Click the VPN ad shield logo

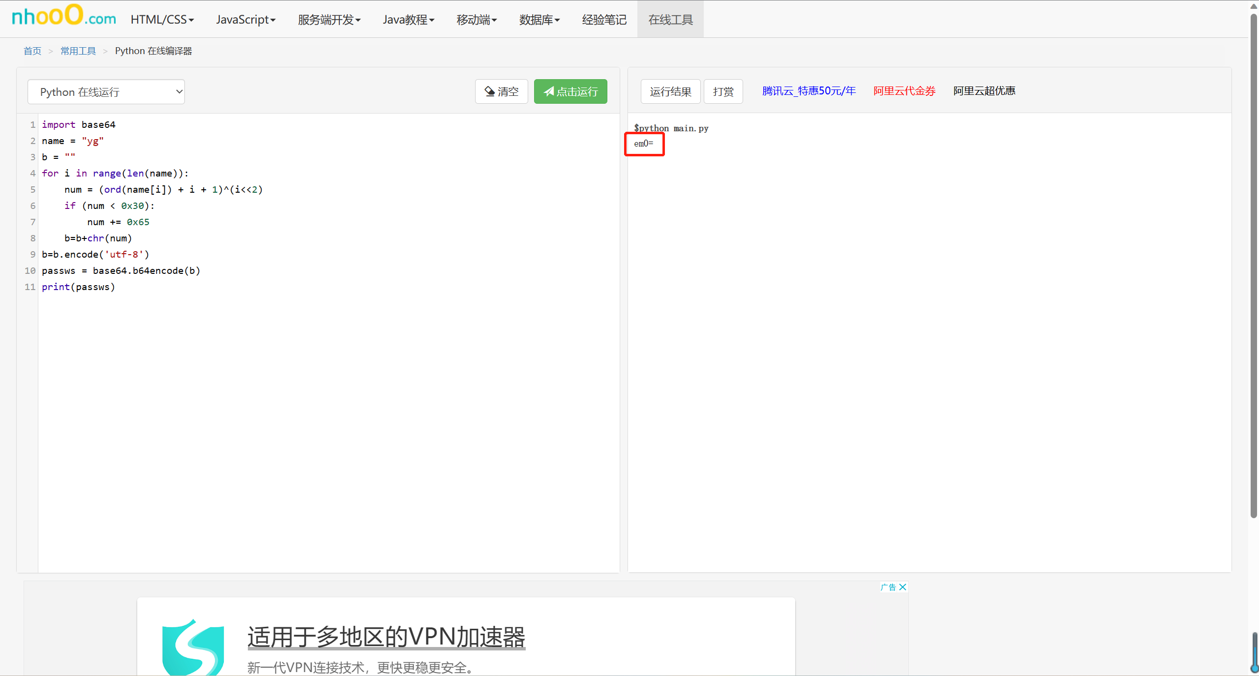click(x=193, y=647)
